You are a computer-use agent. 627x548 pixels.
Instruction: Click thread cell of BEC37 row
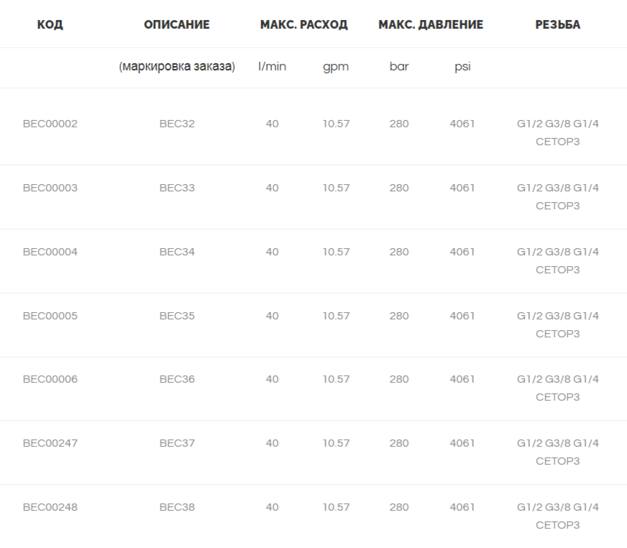point(558,452)
